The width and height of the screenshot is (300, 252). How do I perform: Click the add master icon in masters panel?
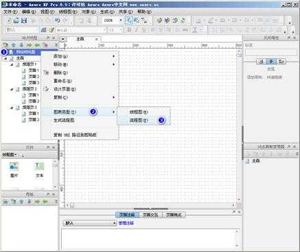[x=5, y=201]
